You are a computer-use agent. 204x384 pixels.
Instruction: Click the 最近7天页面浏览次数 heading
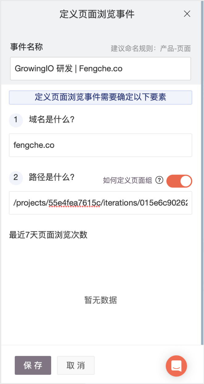pyautogui.click(x=48, y=235)
